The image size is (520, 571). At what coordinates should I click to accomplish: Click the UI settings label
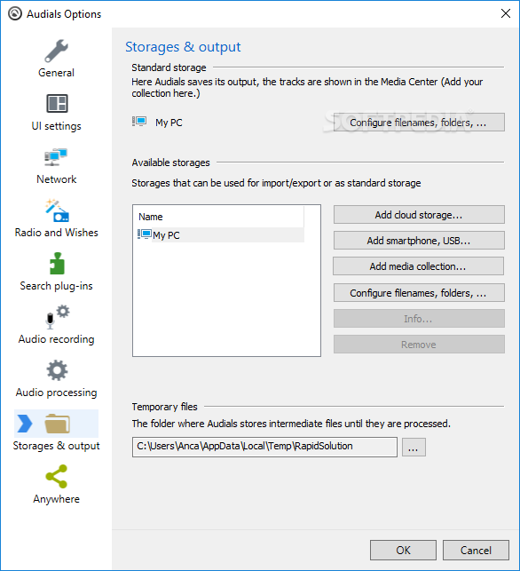57,126
